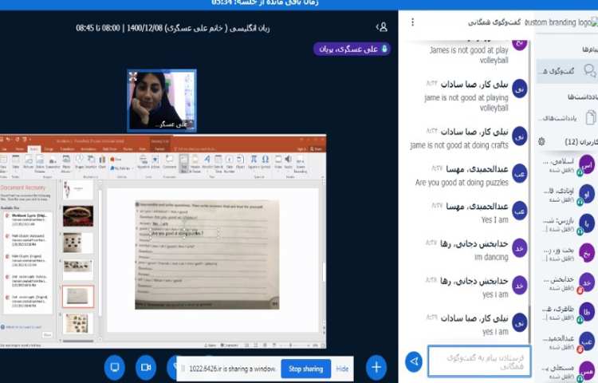The height and width of the screenshot is (383, 598).
Task: Open the Screenshot dropdown in PowerPoint
Action: pos(51,164)
